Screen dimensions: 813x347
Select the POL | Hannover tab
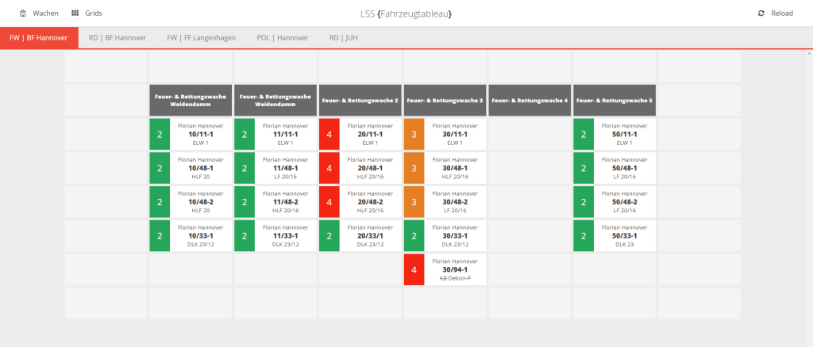tap(283, 37)
